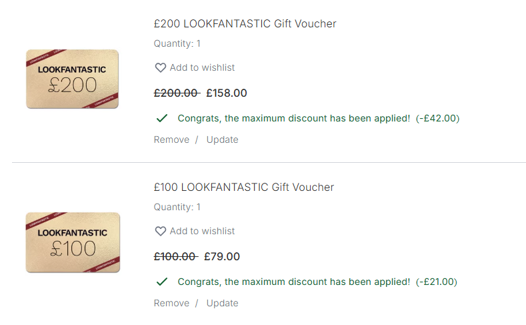This screenshot has width=526, height=325.
Task: Click the struck-through £100.00 original price
Action: pos(175,257)
